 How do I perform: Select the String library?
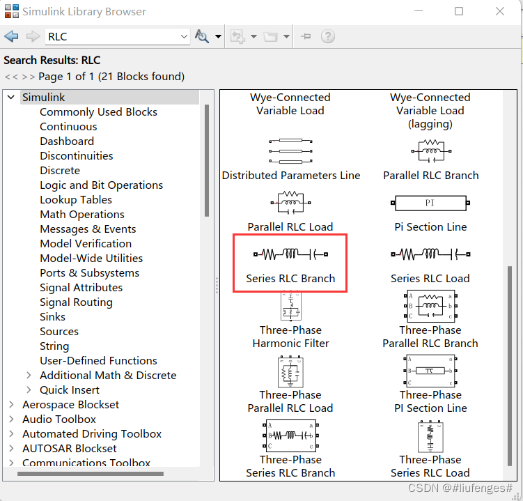[x=54, y=346]
